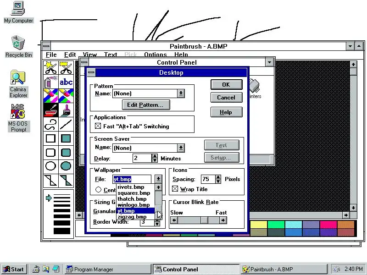This screenshot has width=367, height=275.
Task: Open Paintbrush Options menu
Action: [156, 55]
